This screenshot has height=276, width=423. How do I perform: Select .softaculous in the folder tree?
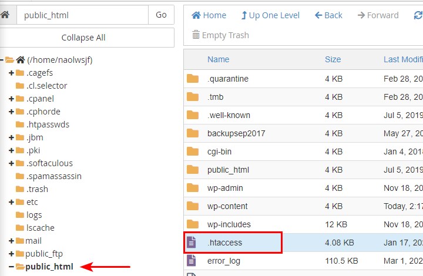[49, 163]
